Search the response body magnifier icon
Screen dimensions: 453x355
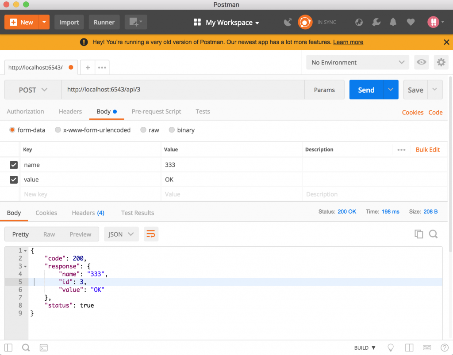[x=433, y=234]
